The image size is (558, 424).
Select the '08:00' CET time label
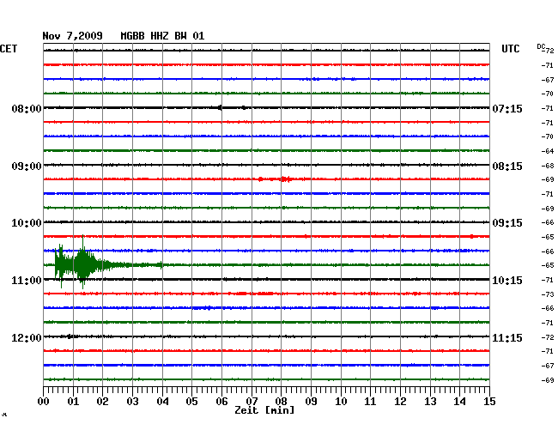point(27,108)
